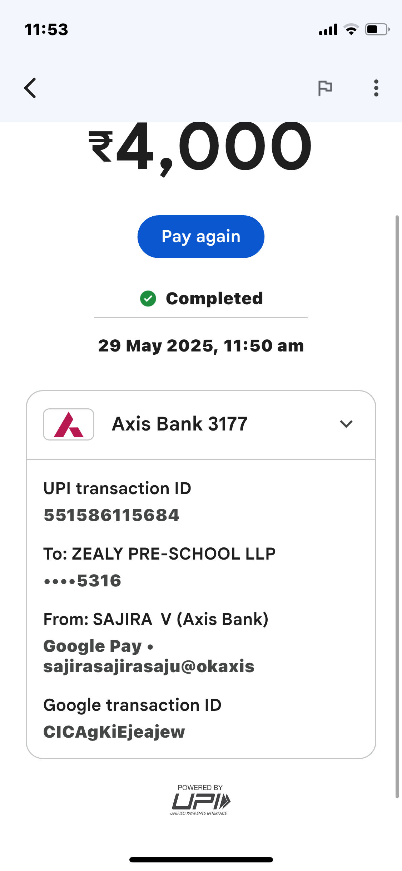Tap the report flag icon
Viewport: 402px width, 871px height.
click(x=325, y=88)
